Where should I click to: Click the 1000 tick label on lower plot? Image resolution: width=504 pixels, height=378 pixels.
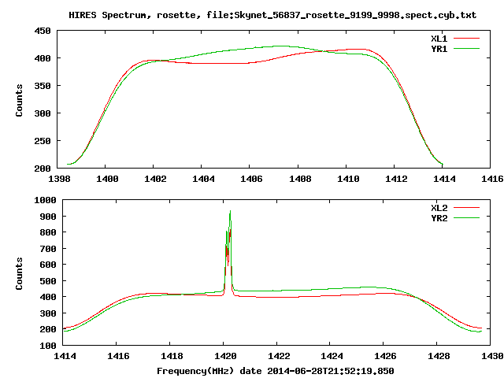45,200
